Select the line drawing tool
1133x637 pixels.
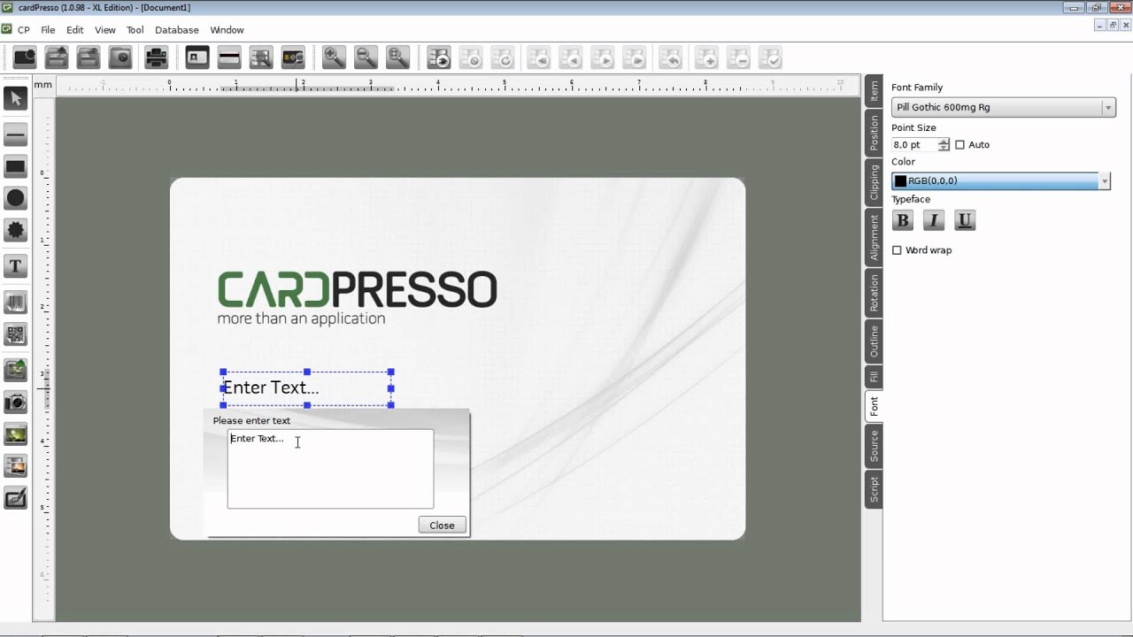(x=16, y=134)
